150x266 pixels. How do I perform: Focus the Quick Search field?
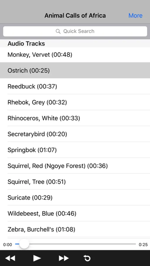[x=75, y=31]
